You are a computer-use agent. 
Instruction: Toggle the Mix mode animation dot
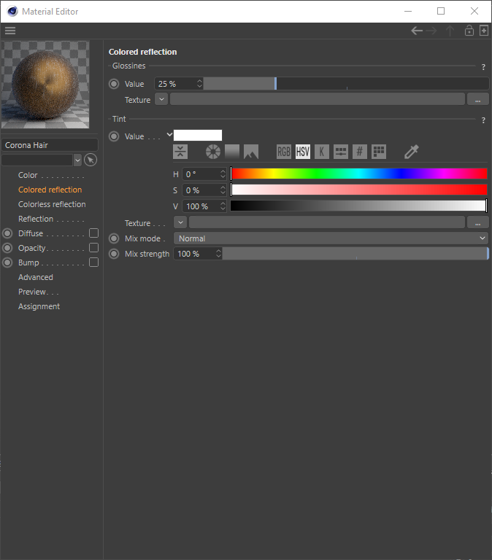pos(114,238)
